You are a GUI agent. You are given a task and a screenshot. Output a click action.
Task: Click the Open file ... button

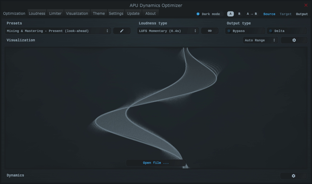point(156,163)
